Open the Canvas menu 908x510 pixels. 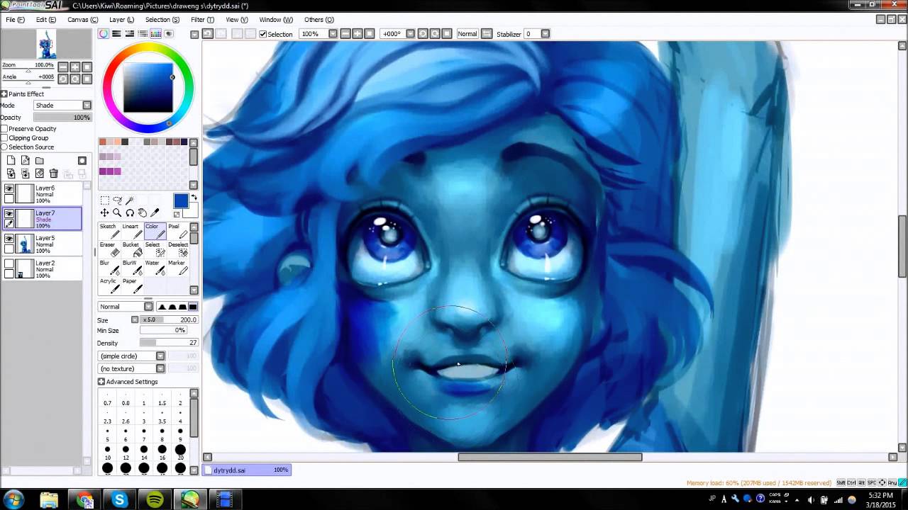(82, 20)
